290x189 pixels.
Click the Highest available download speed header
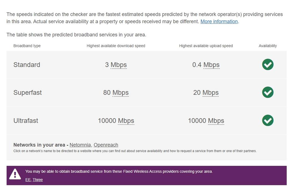click(116, 46)
